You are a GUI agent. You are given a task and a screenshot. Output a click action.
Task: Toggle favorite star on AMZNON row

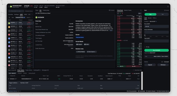coord(32,27)
